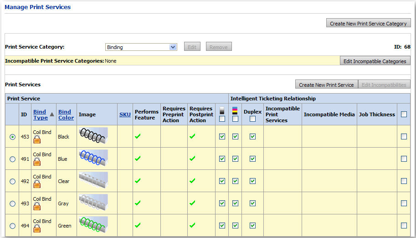The width and height of the screenshot is (416, 238).
Task: Click the sort arrow next to Bind Type
Action: pos(52,114)
